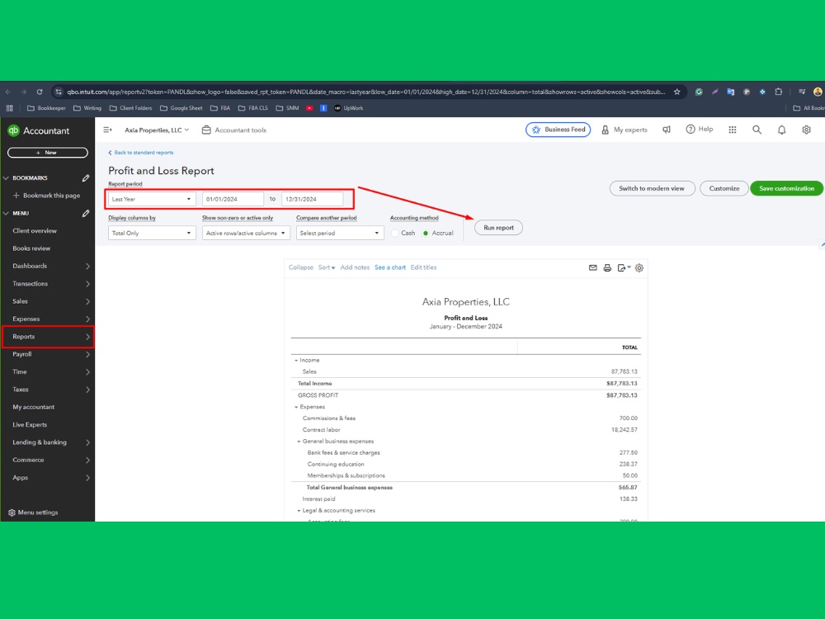
Task: Collapse the Income section triangle
Action: point(296,361)
